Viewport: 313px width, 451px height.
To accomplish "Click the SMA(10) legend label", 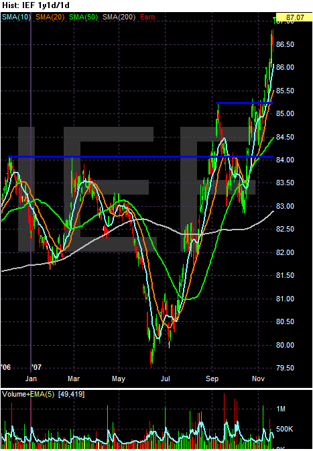I will (16, 17).
